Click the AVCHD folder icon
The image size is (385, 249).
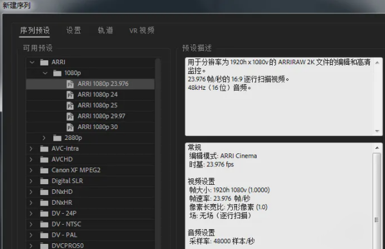[x=44, y=160]
